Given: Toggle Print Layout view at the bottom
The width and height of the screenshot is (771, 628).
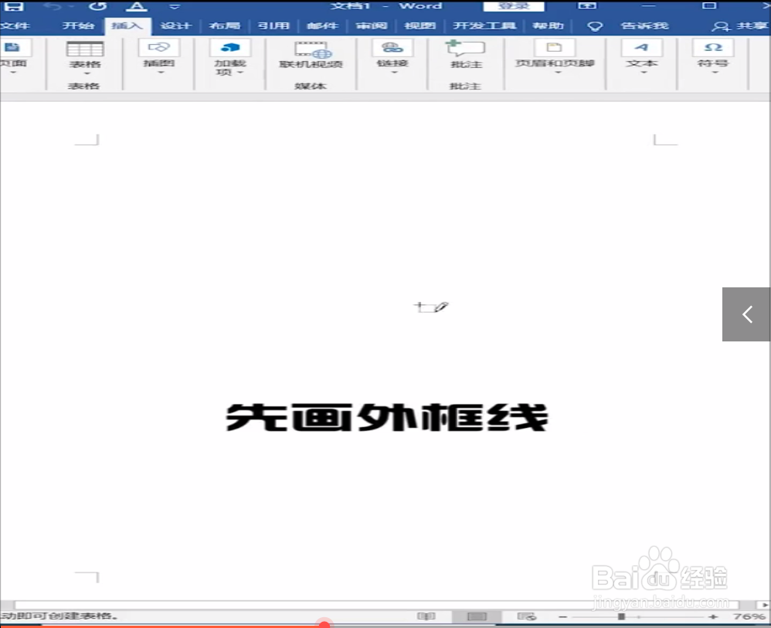Looking at the screenshot, I should 476,616.
